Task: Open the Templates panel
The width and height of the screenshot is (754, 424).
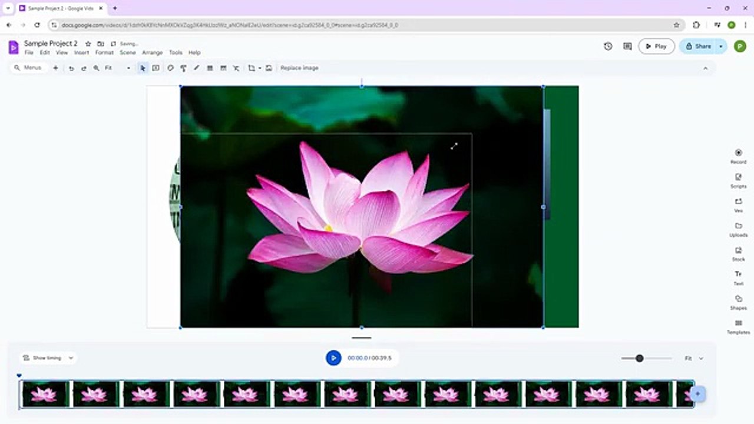Action: 738,327
